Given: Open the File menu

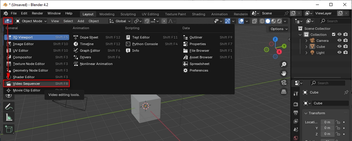Looking at the screenshot, I should point(14,13).
